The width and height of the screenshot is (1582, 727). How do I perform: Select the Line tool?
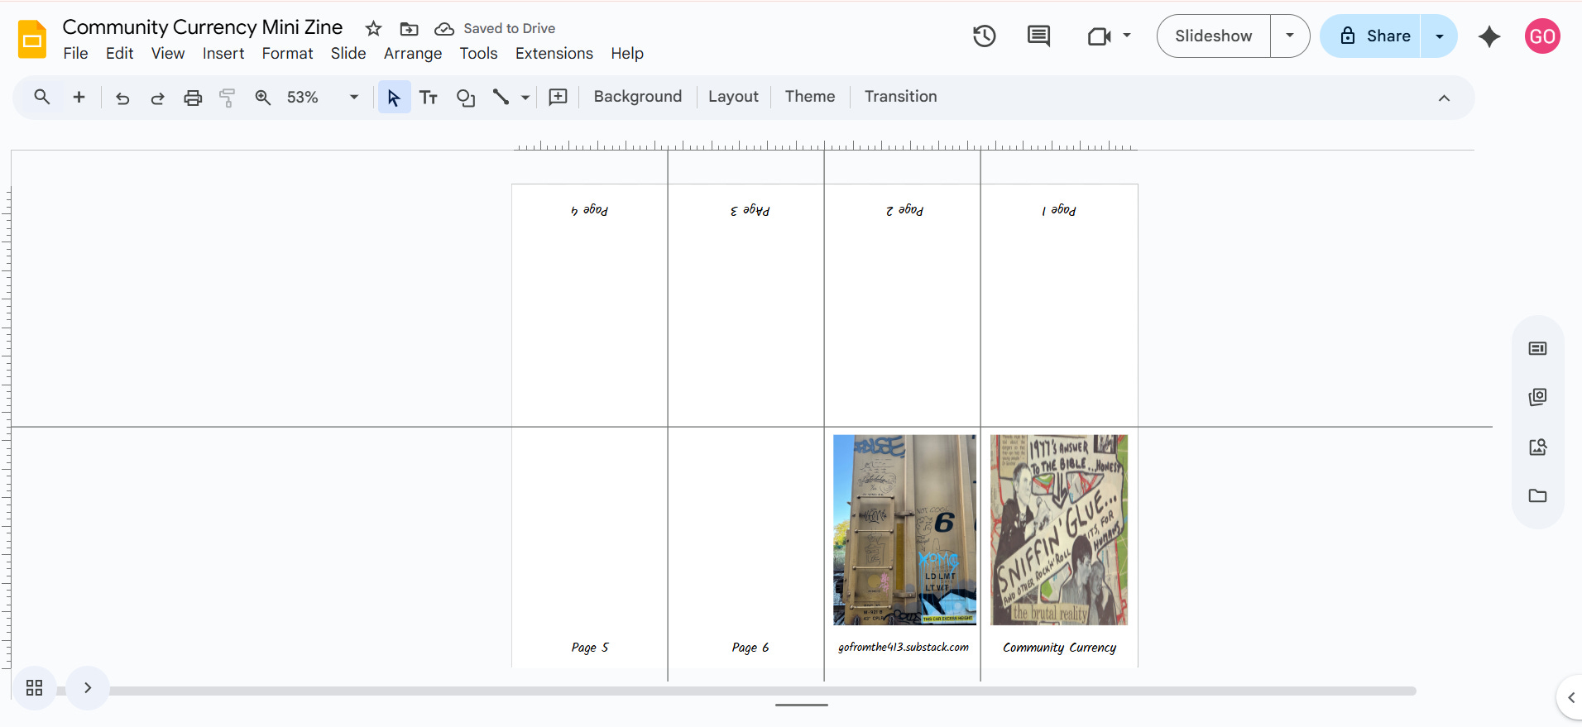[x=501, y=98]
